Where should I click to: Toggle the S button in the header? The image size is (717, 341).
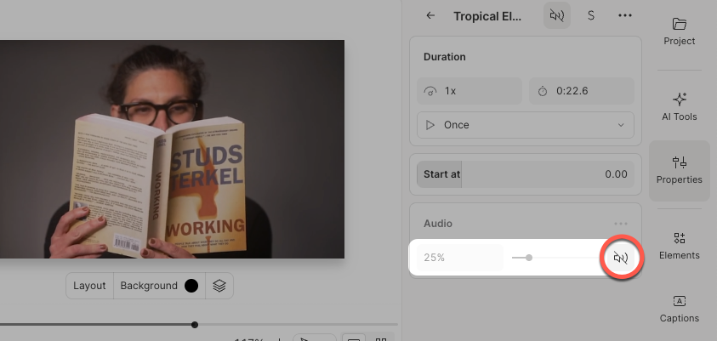click(x=591, y=15)
